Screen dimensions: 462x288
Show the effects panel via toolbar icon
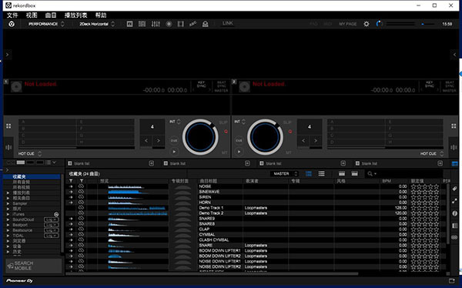[129, 24]
